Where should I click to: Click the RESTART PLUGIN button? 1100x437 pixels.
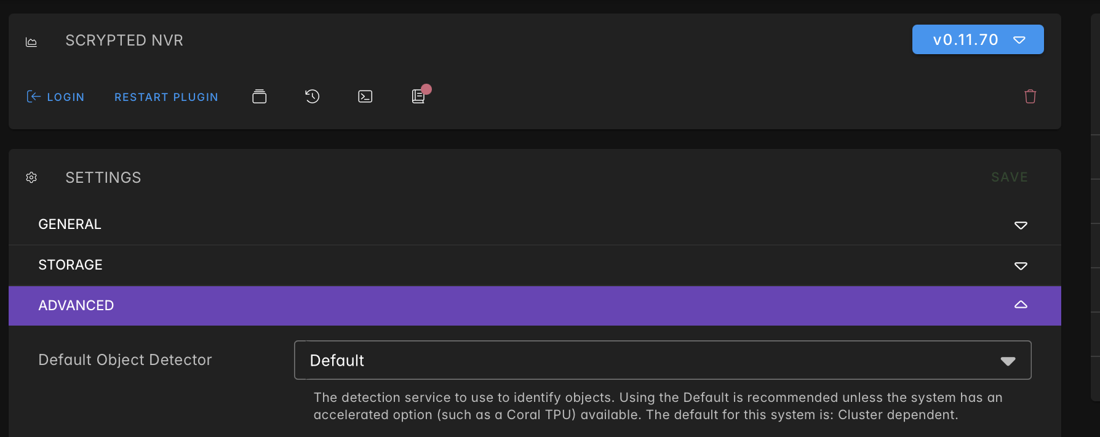coord(166,97)
